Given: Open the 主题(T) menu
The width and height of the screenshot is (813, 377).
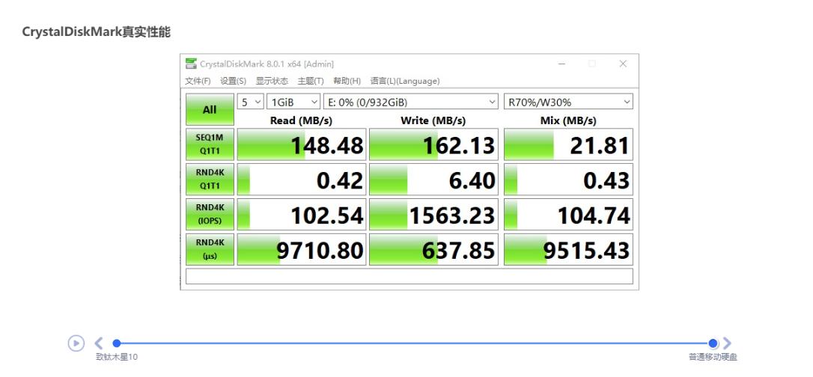Looking at the screenshot, I should tap(311, 81).
